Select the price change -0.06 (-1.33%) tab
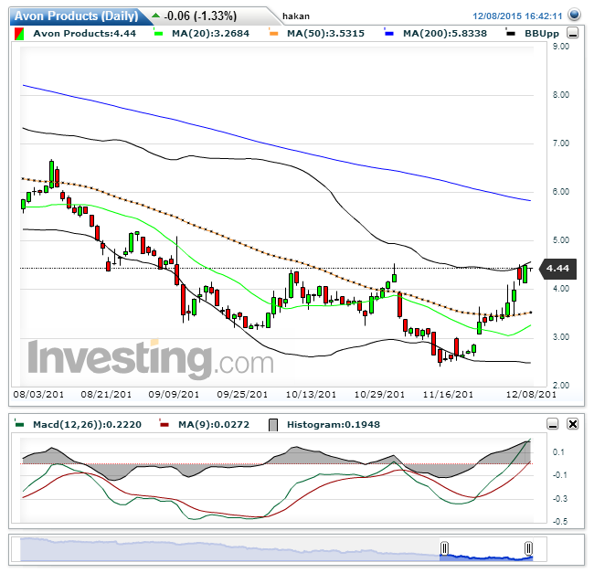The height and width of the screenshot is (573, 594). 200,16
